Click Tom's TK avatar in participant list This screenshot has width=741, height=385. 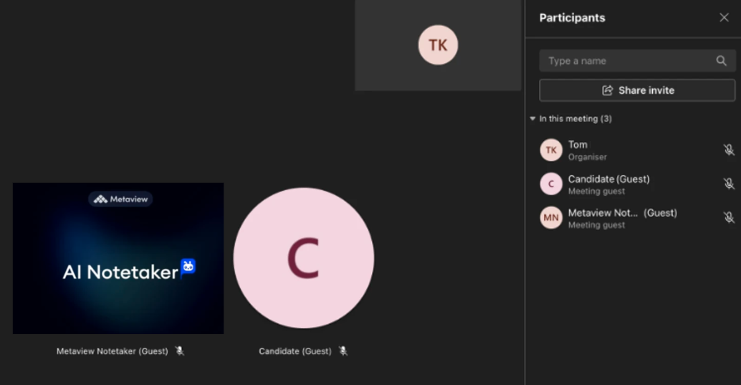coord(550,150)
